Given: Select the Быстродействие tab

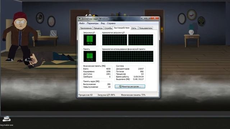Looking at the screenshot, I should 122,28.
